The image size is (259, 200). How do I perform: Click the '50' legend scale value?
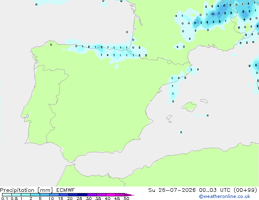(126, 198)
